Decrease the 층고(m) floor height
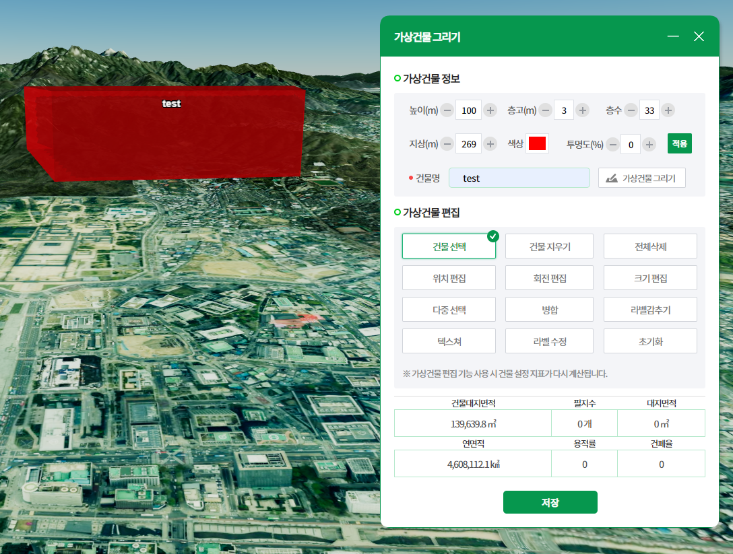 coord(545,110)
